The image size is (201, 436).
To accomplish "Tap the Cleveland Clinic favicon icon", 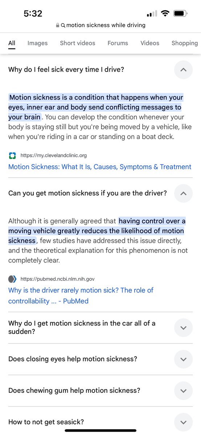I will pos(12,156).
